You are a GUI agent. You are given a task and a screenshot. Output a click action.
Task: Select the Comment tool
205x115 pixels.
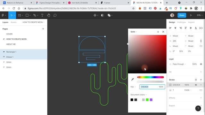pyautogui.click(x=55, y=15)
